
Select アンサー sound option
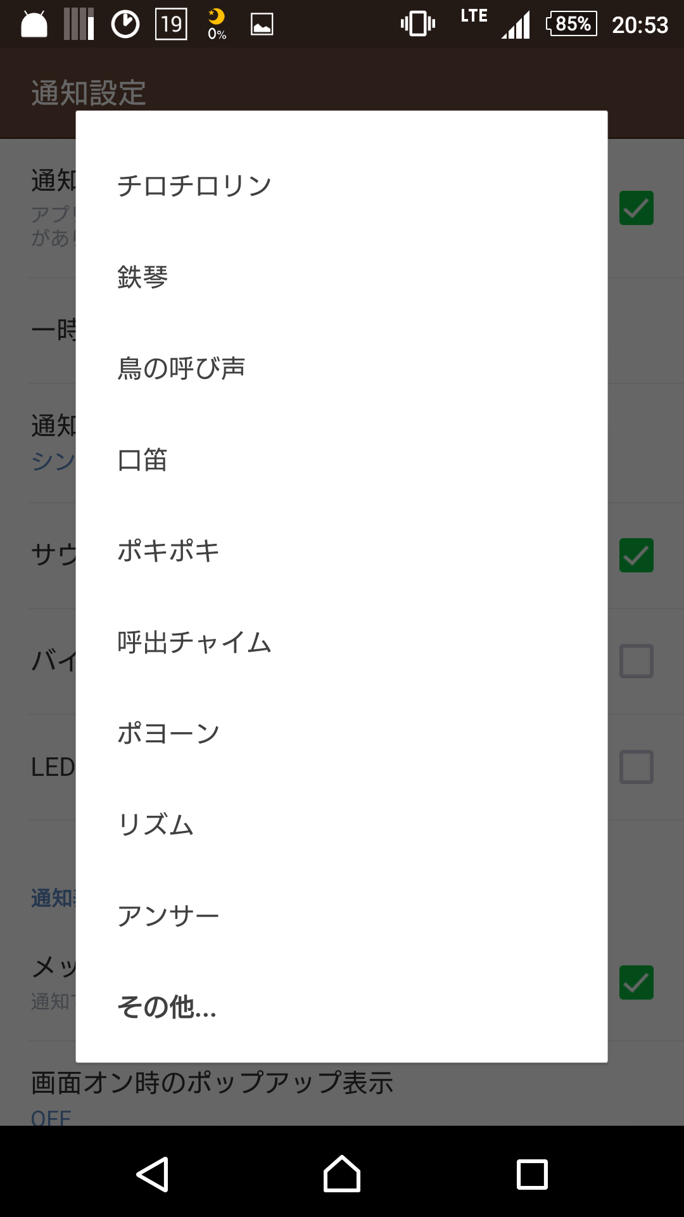point(341,916)
